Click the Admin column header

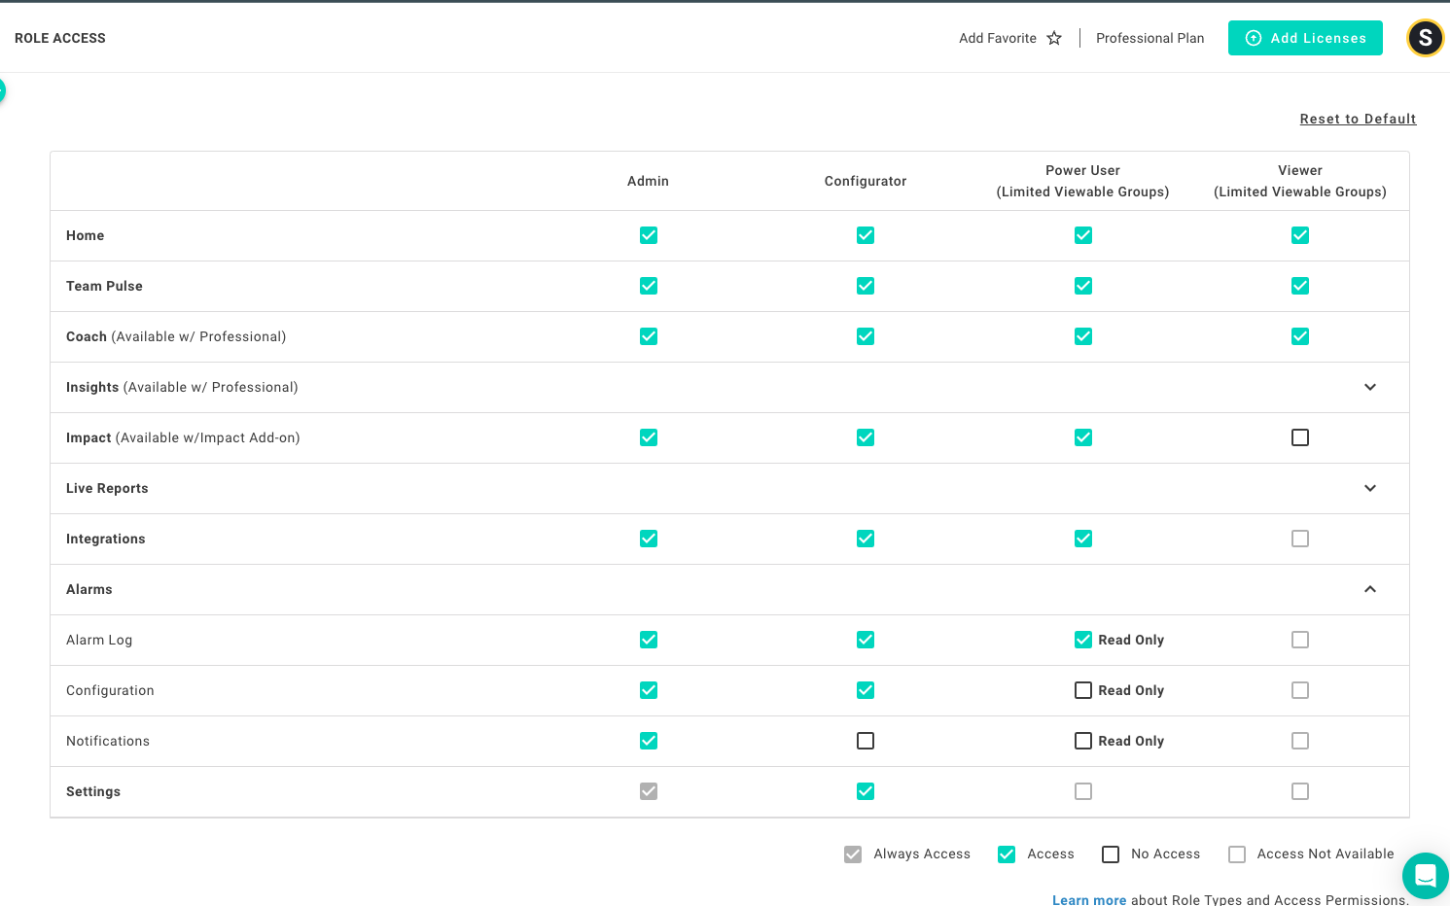(648, 181)
